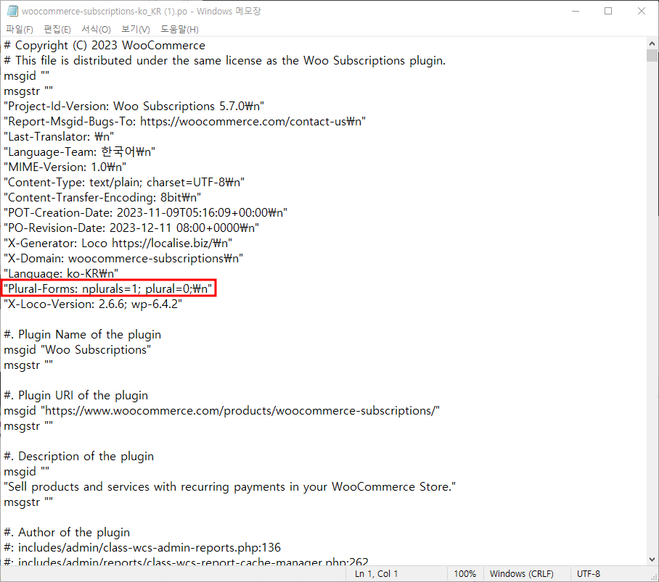Viewport: 659px width, 582px height.
Task: Maximize the Notepad window
Action: tap(608, 11)
